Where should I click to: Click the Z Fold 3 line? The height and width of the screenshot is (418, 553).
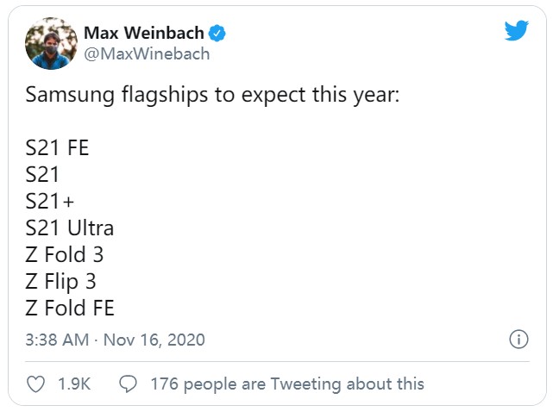tap(65, 254)
